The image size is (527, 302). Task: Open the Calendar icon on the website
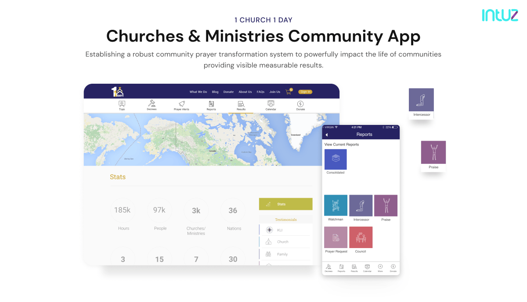point(271,105)
